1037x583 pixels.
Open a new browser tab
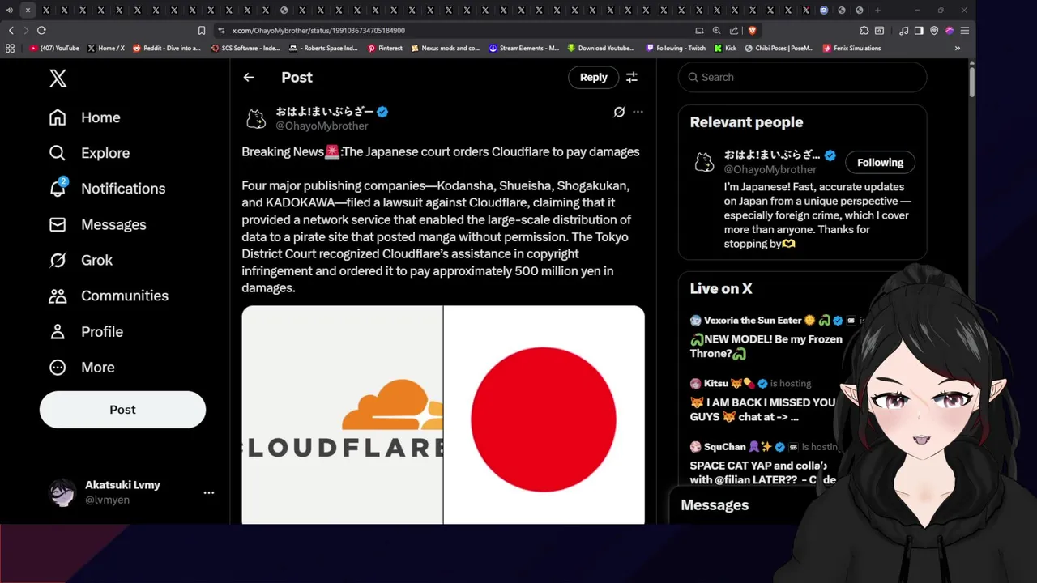click(877, 11)
